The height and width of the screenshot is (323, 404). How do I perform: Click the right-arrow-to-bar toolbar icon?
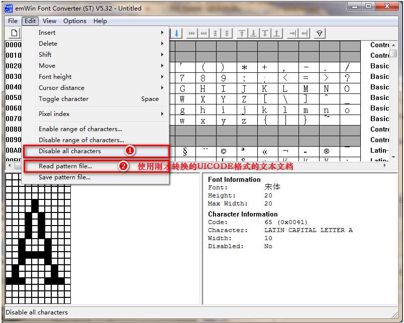pos(292,33)
